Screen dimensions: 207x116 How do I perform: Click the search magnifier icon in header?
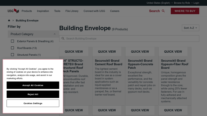pyautogui.click(x=163, y=11)
